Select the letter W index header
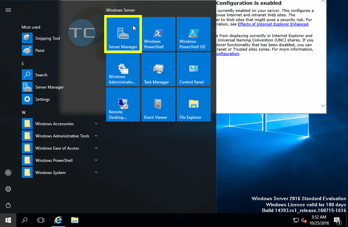This screenshot has height=227, width=348. tap(24, 113)
